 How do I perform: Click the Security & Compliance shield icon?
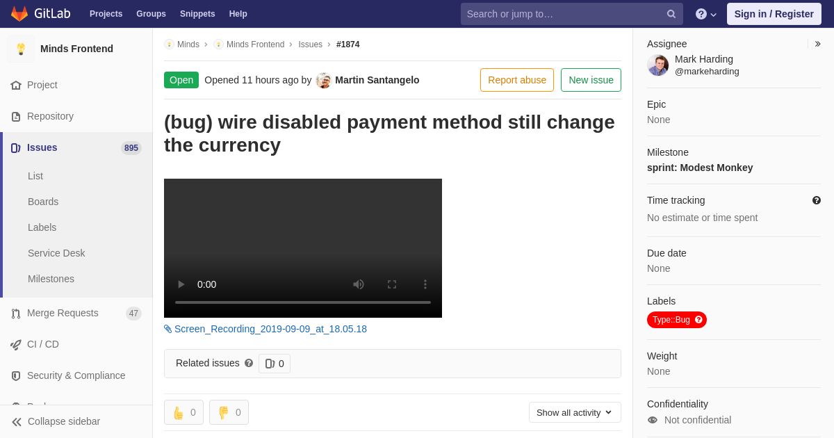point(16,376)
